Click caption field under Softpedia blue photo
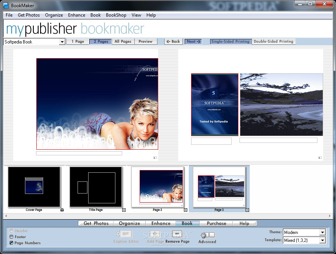The height and width of the screenshot is (254, 336). [211, 141]
